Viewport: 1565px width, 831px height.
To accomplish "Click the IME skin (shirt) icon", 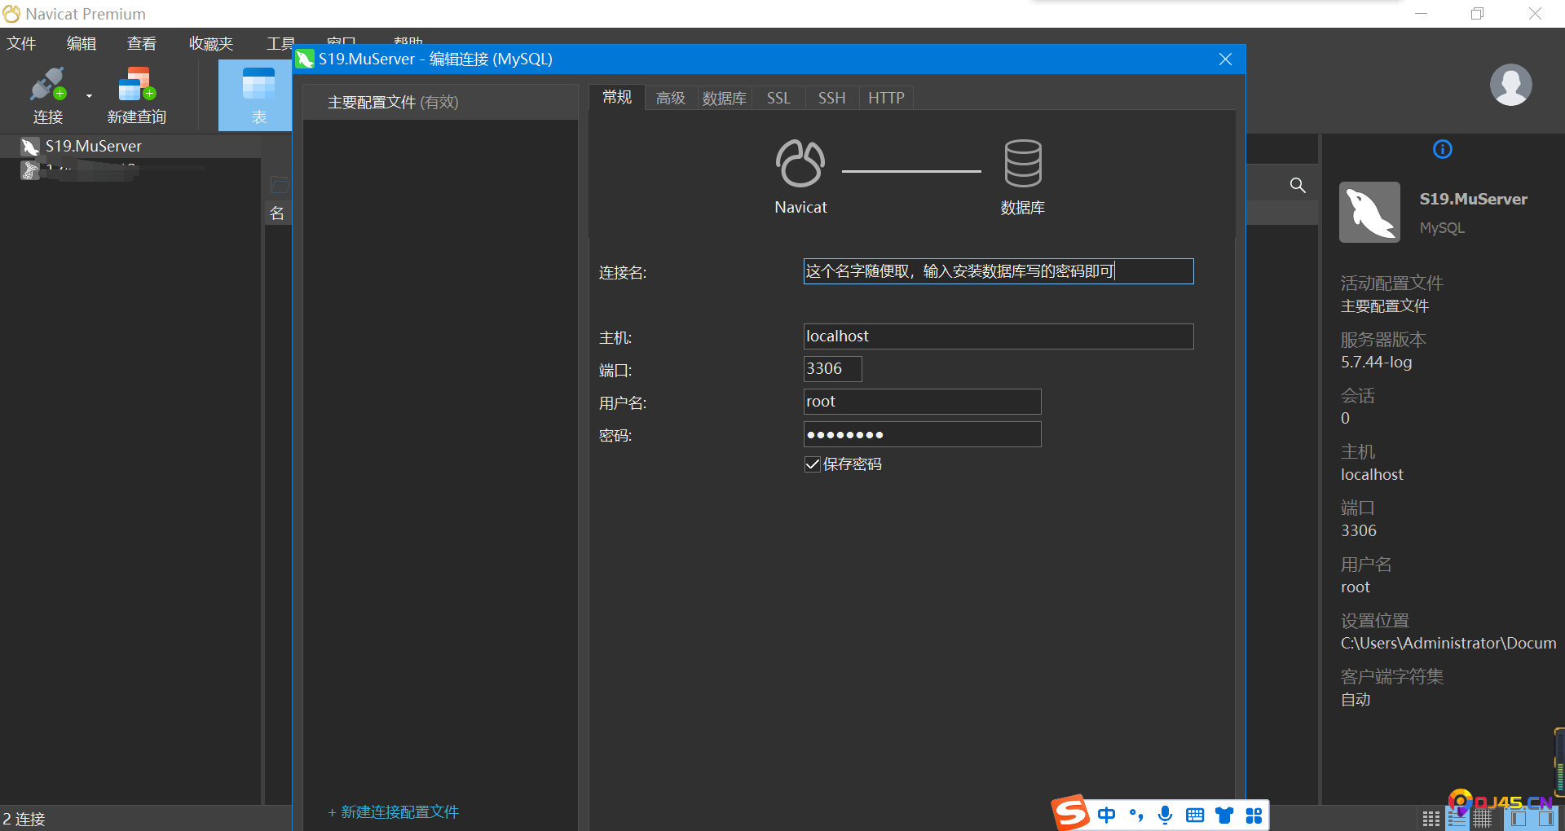I will coord(1224,815).
